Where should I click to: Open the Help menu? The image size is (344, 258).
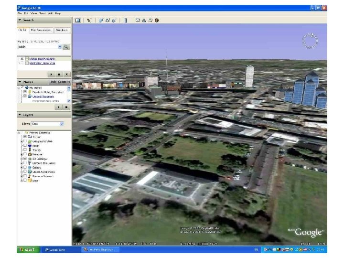pos(58,13)
